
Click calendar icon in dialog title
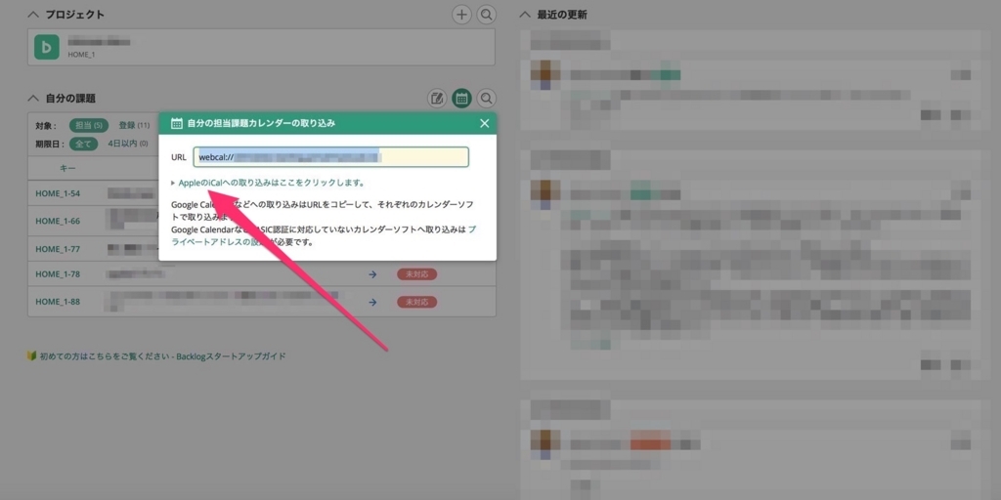pos(178,123)
